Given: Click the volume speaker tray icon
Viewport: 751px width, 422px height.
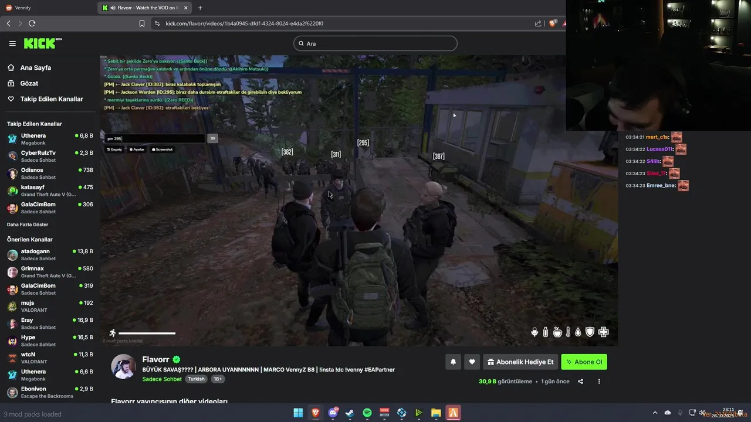Looking at the screenshot, I should coord(702,413).
